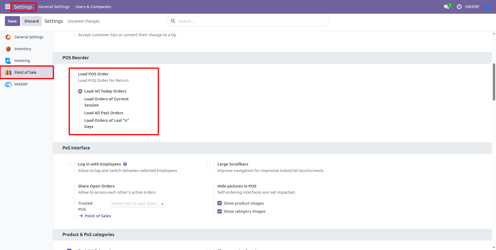
Task: Open General Settings sidebar section
Action: [x=26, y=37]
